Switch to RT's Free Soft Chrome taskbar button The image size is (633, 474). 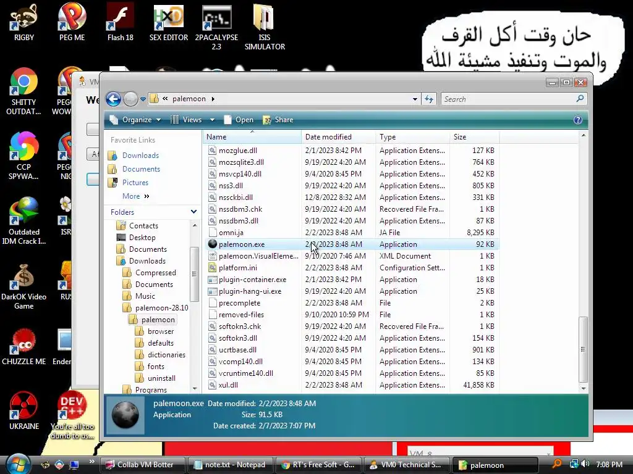coord(318,465)
